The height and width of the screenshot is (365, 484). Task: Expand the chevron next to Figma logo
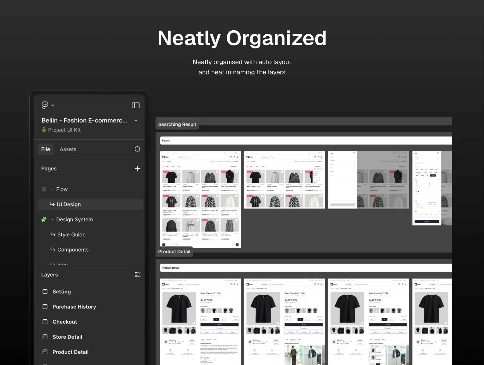tap(52, 105)
